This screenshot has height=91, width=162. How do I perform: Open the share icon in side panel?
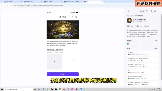pyautogui.click(x=155, y=11)
